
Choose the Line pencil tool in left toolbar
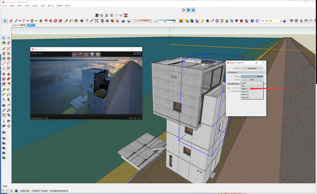[x=4, y=48]
